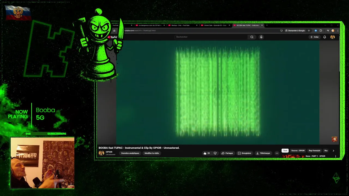Open the YouTube logo homepage
The height and width of the screenshot is (196, 349).
112,37
